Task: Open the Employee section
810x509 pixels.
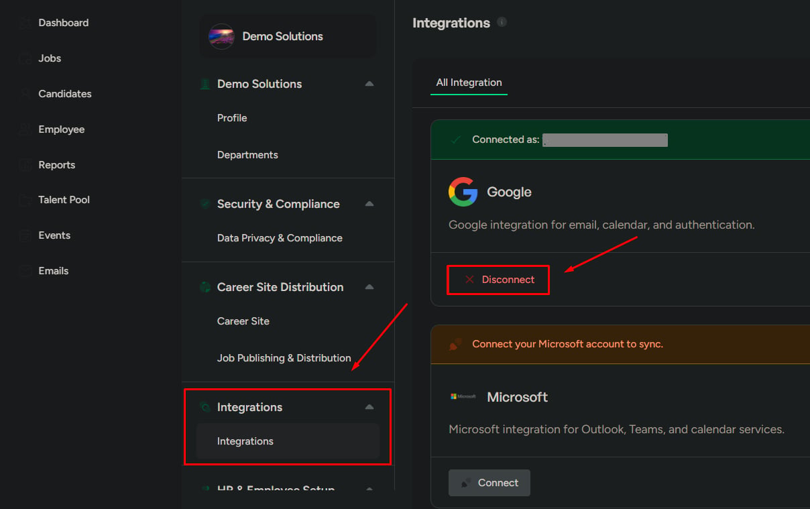Action: pos(62,129)
